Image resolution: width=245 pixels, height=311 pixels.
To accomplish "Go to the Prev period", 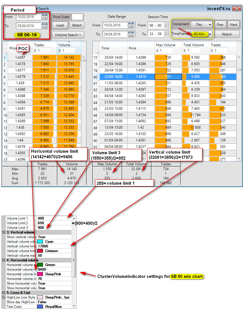I will 220,24.
